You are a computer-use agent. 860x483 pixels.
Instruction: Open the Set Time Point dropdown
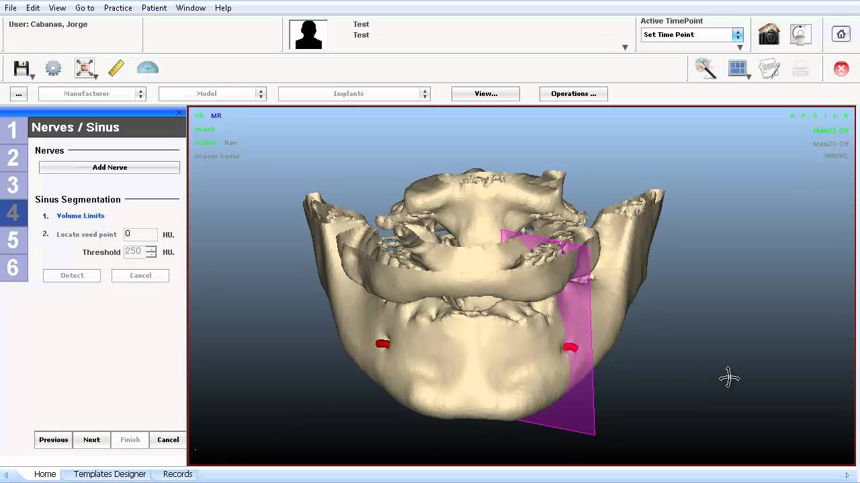click(692, 35)
